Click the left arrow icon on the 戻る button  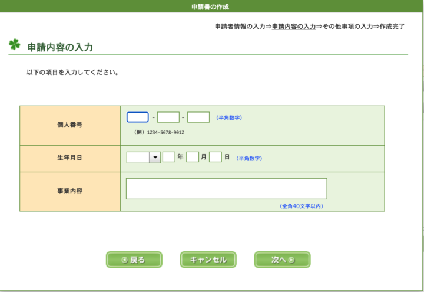[x=124, y=260]
